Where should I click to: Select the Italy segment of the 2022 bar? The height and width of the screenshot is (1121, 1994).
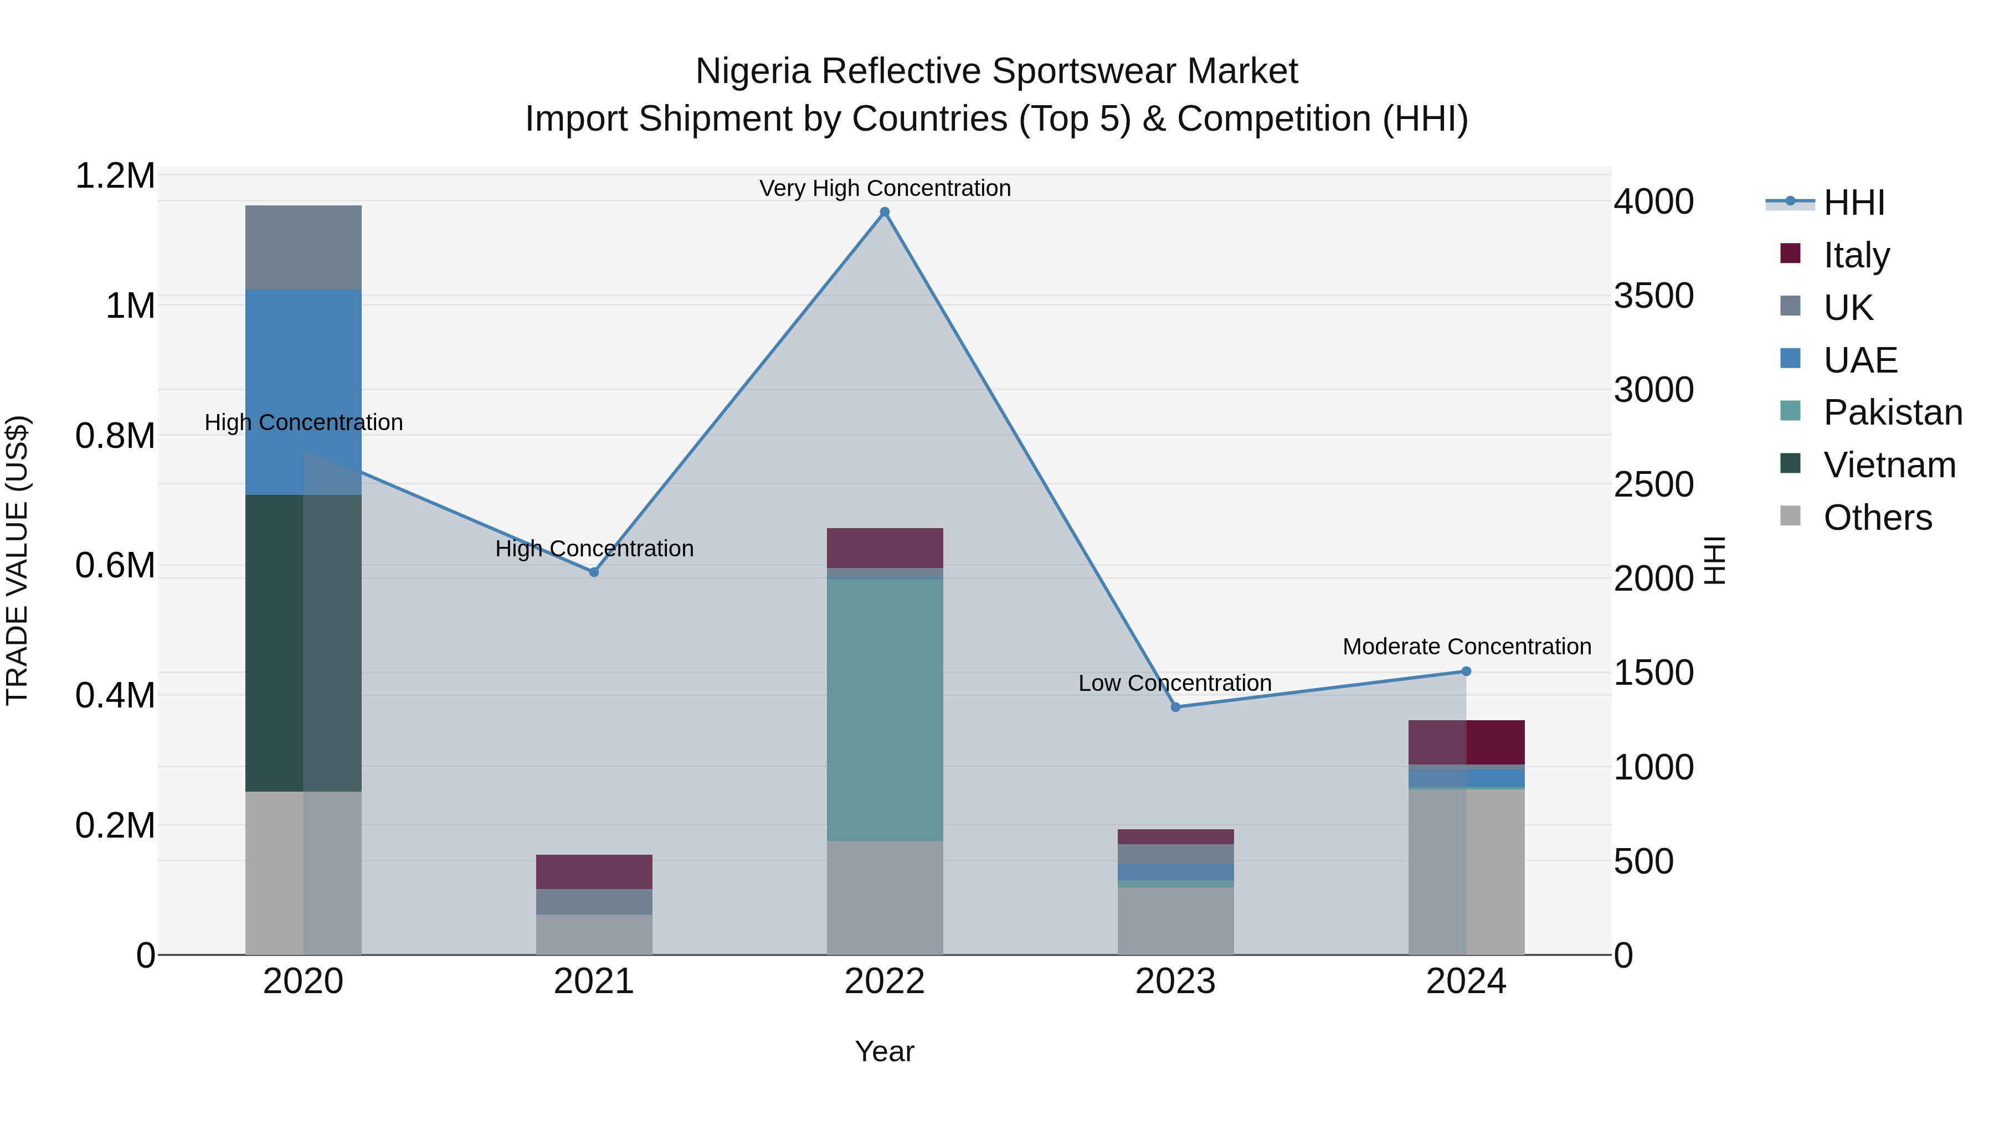click(x=885, y=549)
